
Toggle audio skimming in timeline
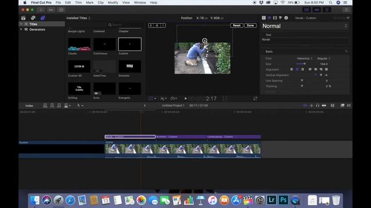point(311,105)
